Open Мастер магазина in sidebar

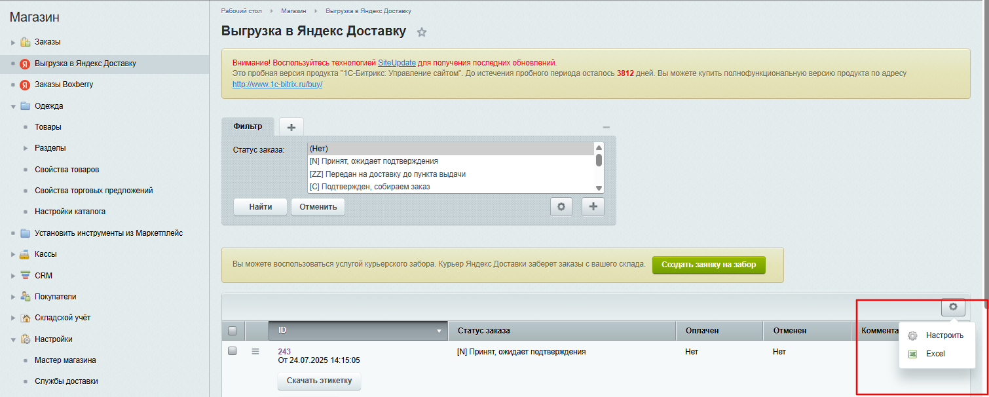(65, 360)
